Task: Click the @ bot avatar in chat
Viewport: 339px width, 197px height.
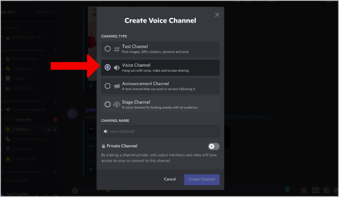Action: click(x=73, y=114)
